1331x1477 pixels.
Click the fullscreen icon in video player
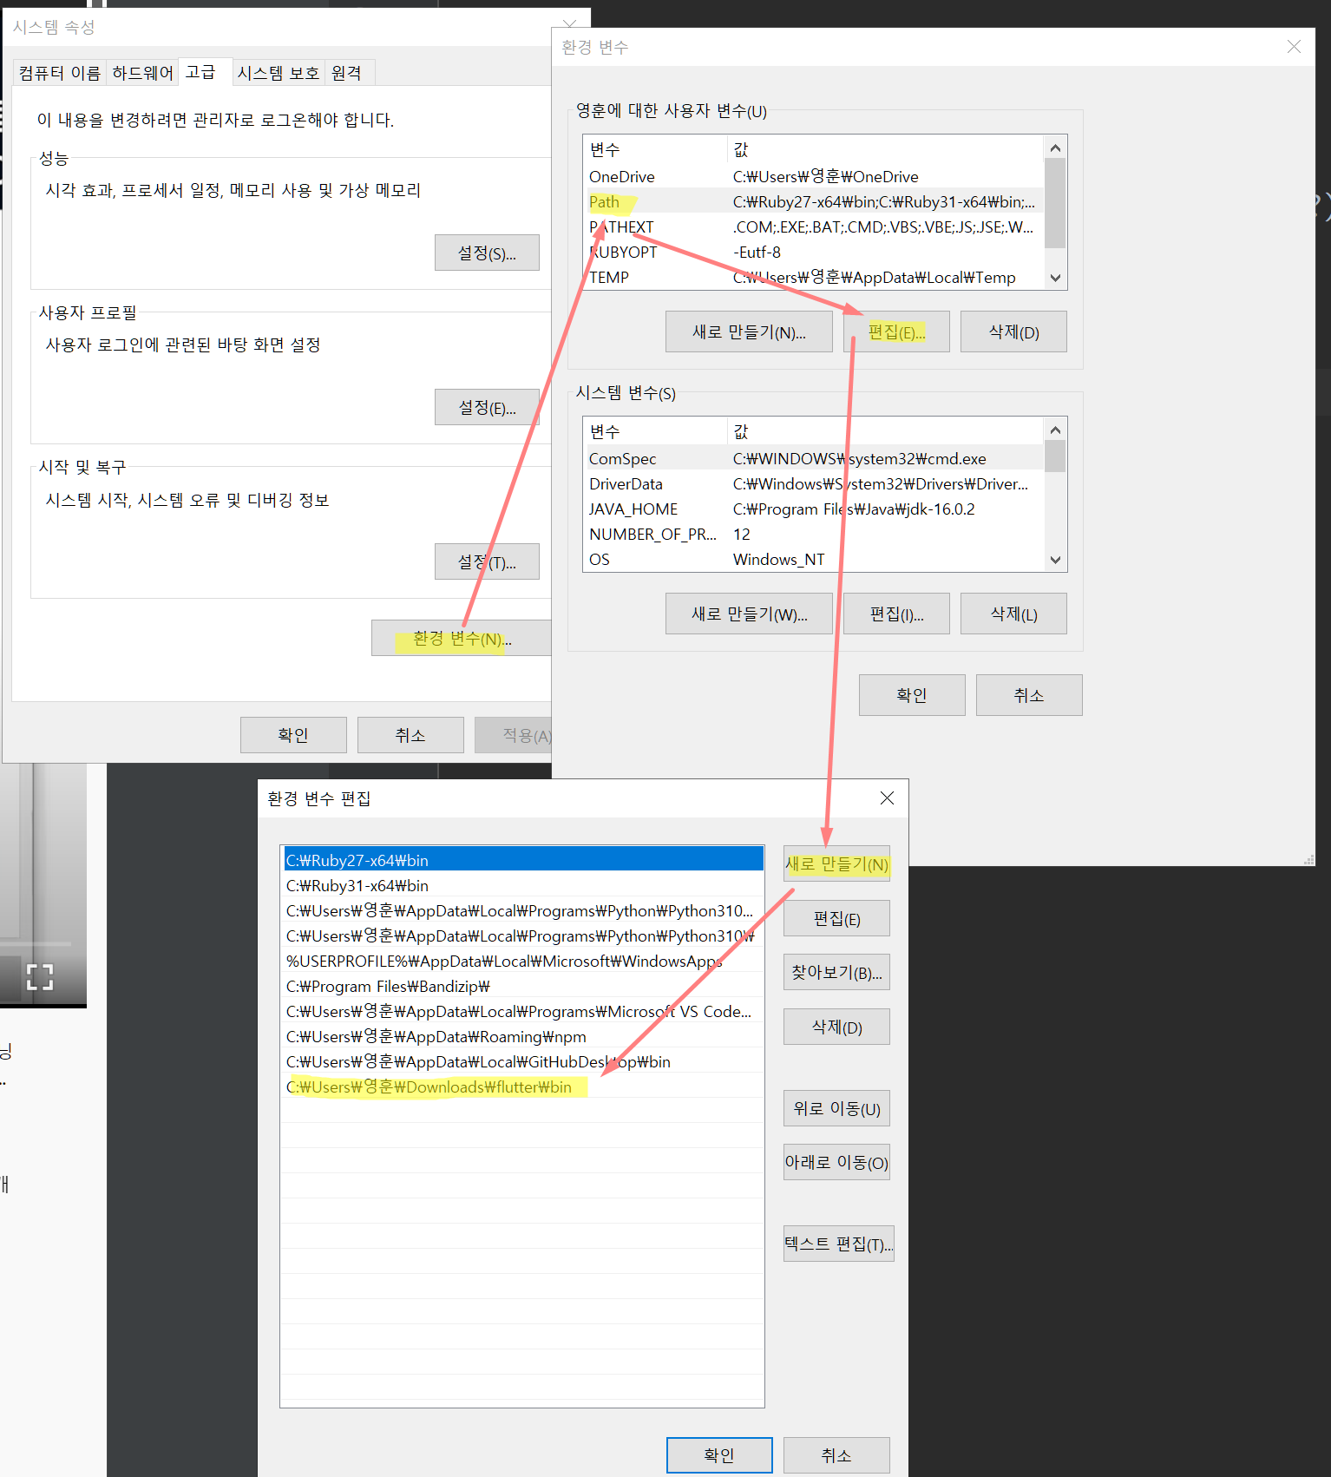(x=40, y=977)
